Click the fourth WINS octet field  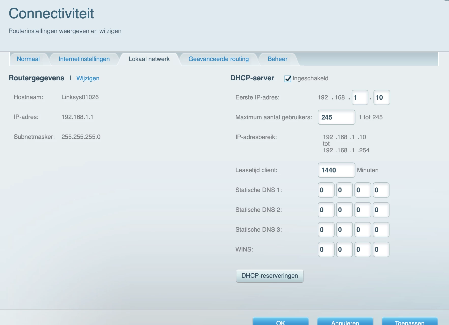click(x=381, y=249)
